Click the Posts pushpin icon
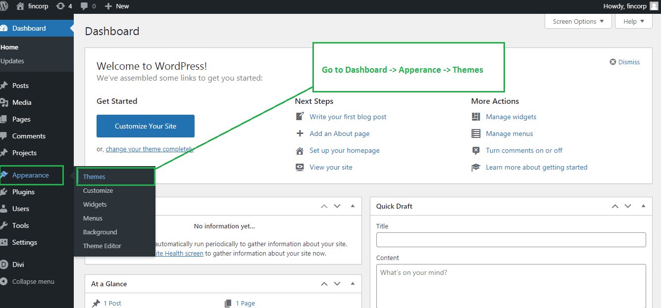661x308 pixels. (x=4, y=86)
